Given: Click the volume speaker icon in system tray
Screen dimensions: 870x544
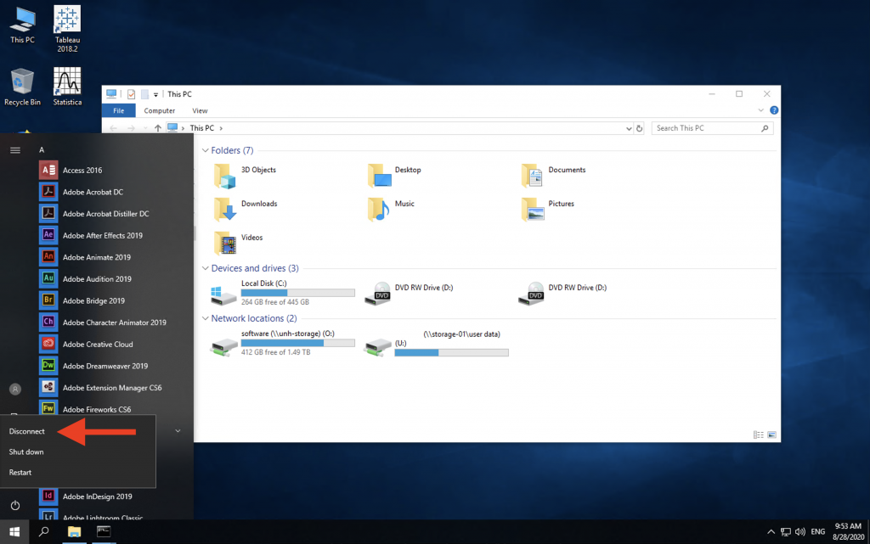Looking at the screenshot, I should click(799, 531).
